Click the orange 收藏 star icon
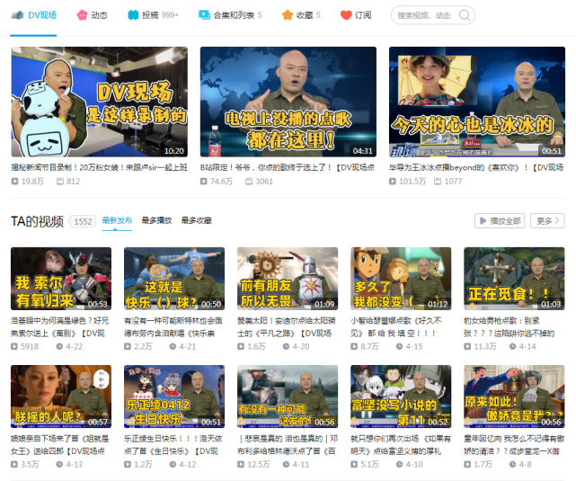The height and width of the screenshot is (481, 576). pyautogui.click(x=288, y=15)
